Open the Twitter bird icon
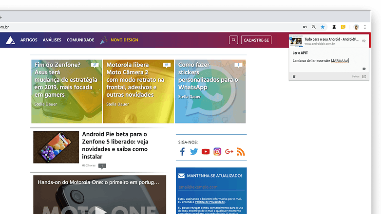This screenshot has width=381, height=214. pos(193,152)
